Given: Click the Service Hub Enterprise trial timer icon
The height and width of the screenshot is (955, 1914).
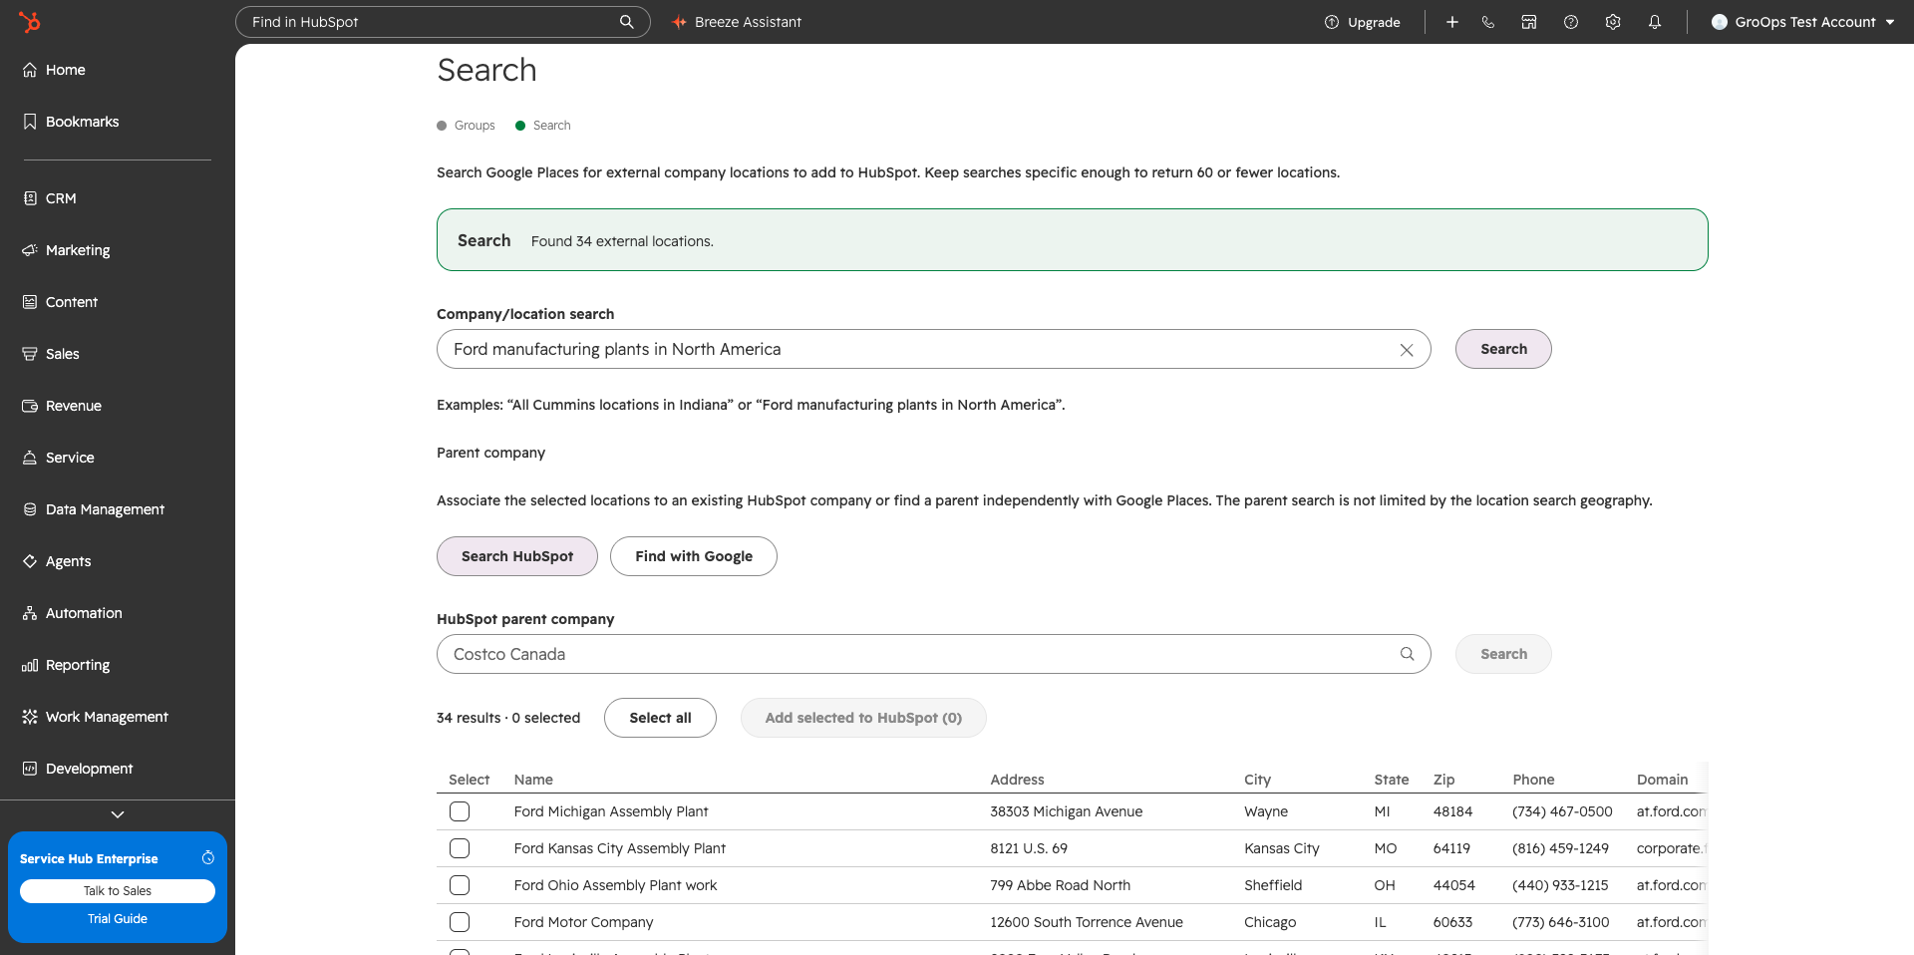Looking at the screenshot, I should [208, 858].
